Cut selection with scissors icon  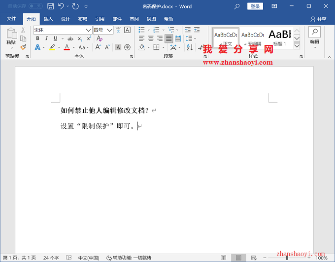[x=23, y=30]
